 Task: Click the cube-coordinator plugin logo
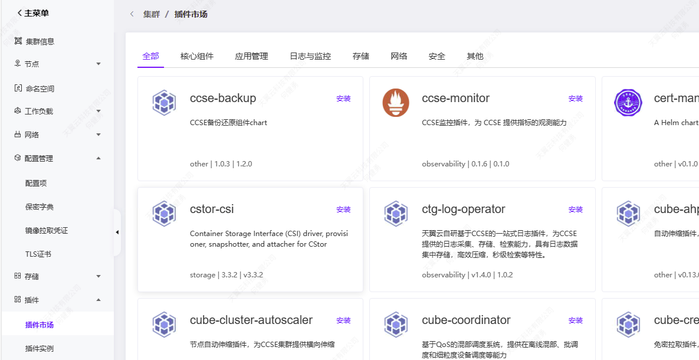pyautogui.click(x=396, y=325)
